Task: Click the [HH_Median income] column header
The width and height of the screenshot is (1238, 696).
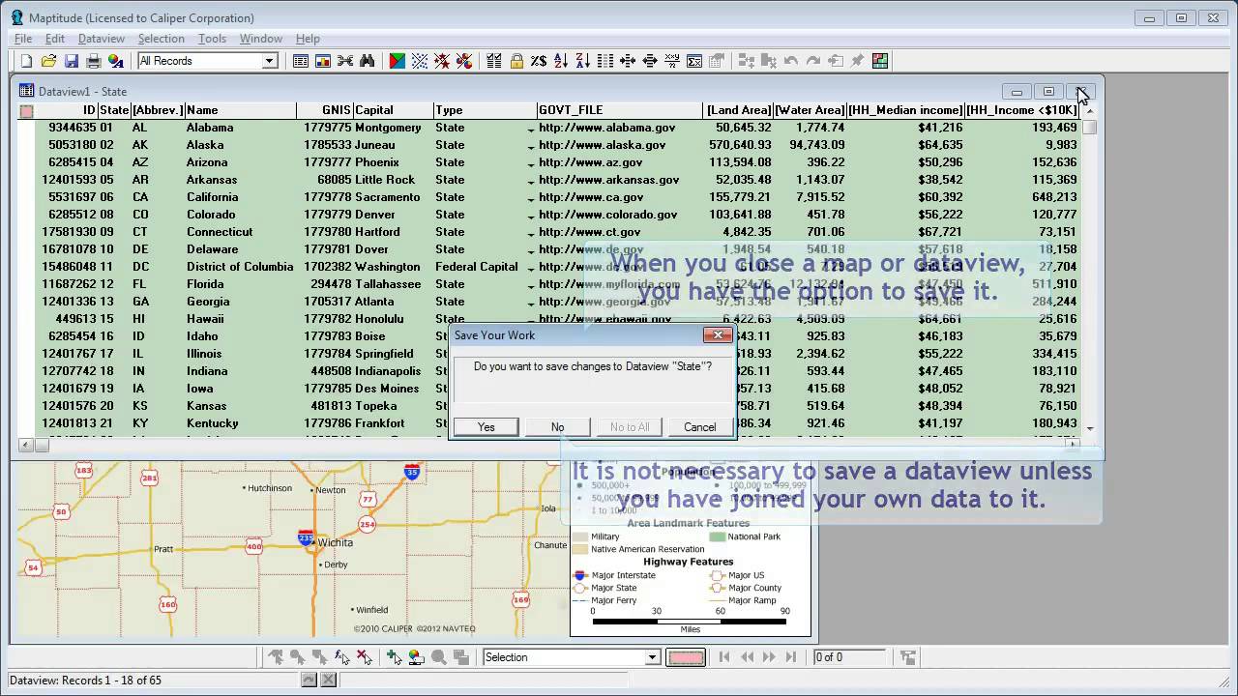Action: point(905,111)
